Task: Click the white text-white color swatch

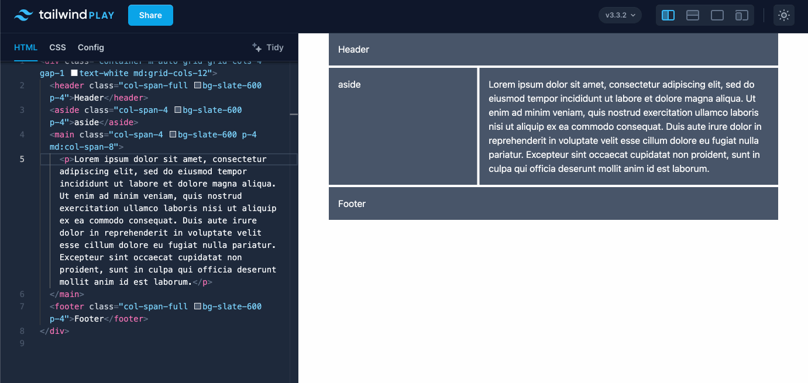Action: point(75,73)
